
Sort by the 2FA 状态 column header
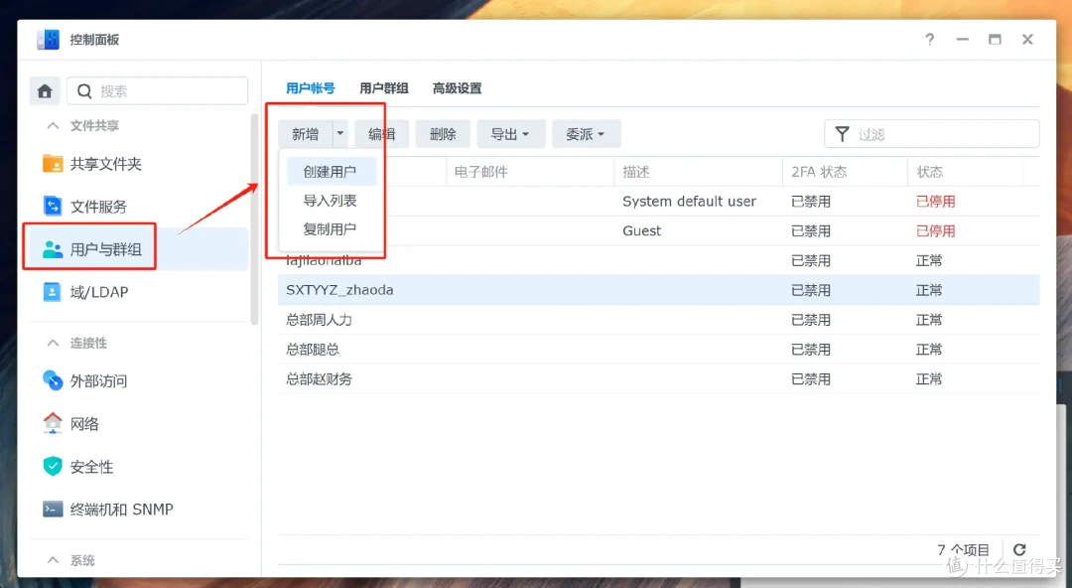(x=845, y=172)
